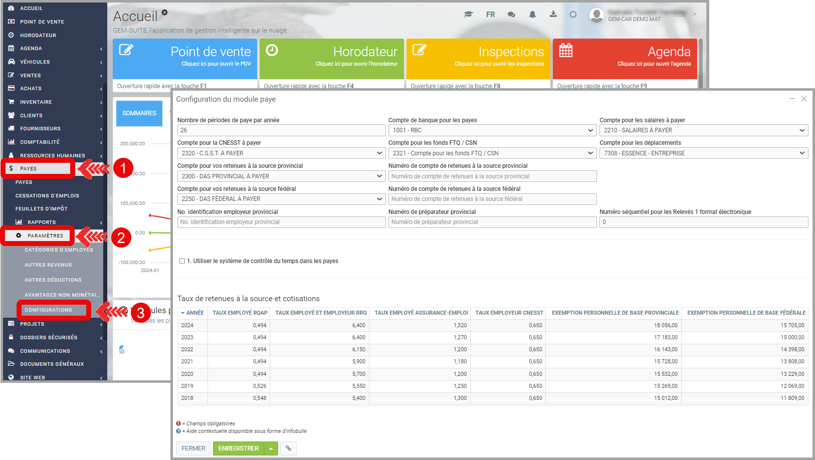Click the link icon beside Enregistrer

(x=288, y=448)
